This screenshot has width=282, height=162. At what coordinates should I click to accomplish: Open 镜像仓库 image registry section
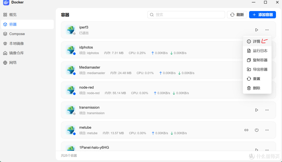(27, 53)
